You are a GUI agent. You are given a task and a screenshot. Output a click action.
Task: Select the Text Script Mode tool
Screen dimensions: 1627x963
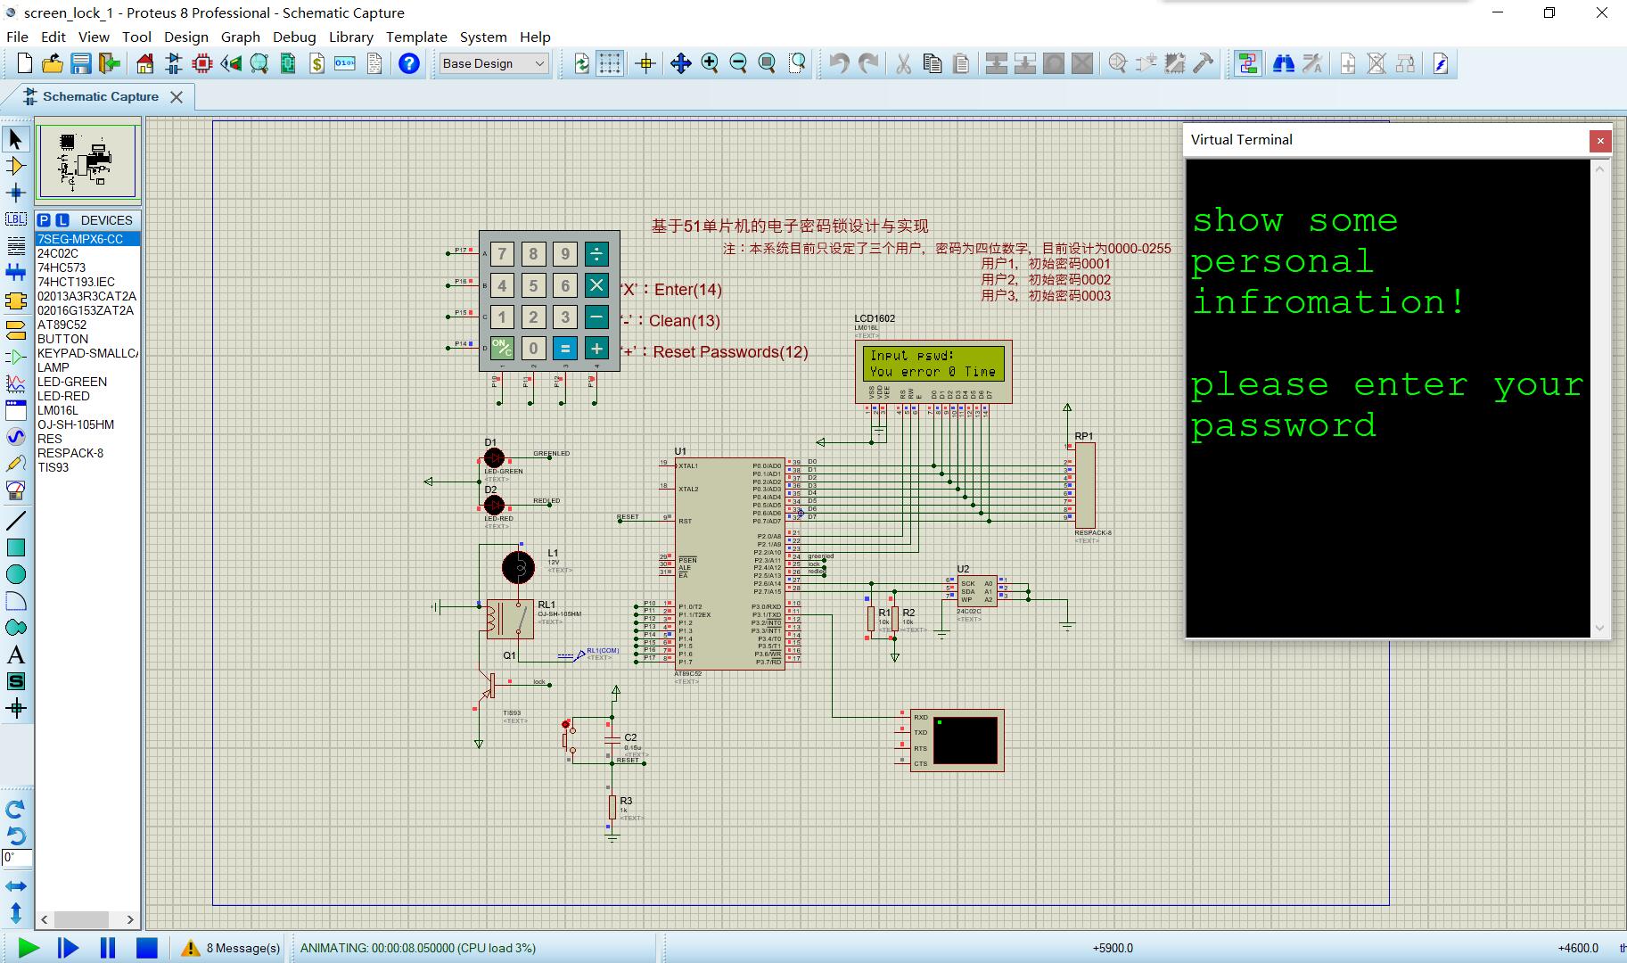click(x=15, y=246)
